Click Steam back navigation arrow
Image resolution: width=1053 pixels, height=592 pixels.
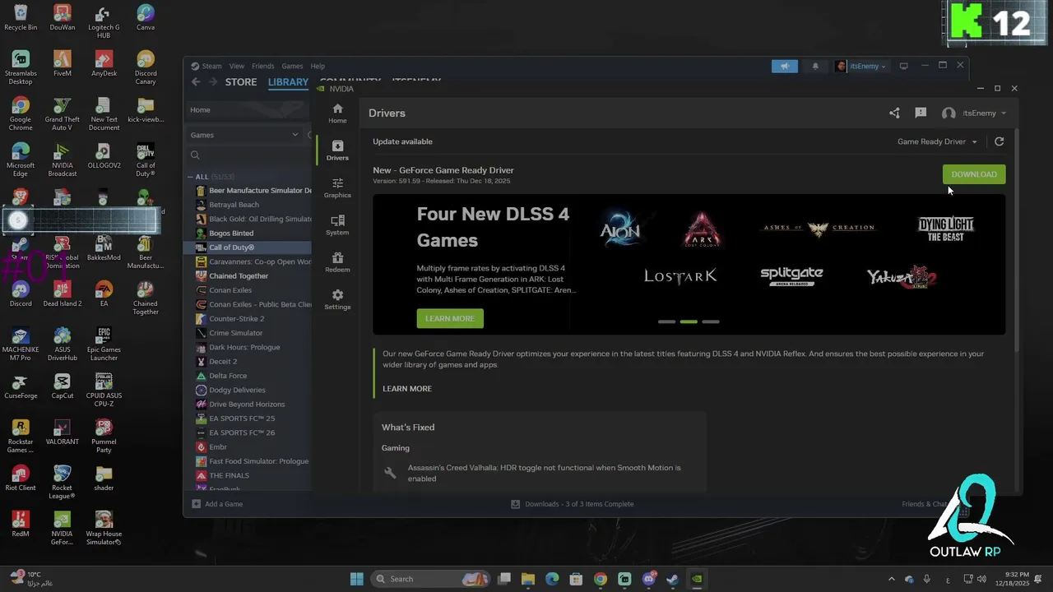click(196, 81)
